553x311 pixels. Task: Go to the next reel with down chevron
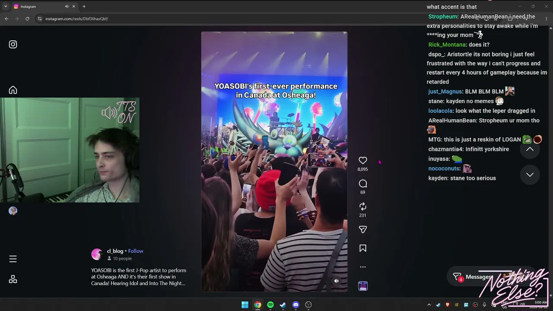(530, 175)
